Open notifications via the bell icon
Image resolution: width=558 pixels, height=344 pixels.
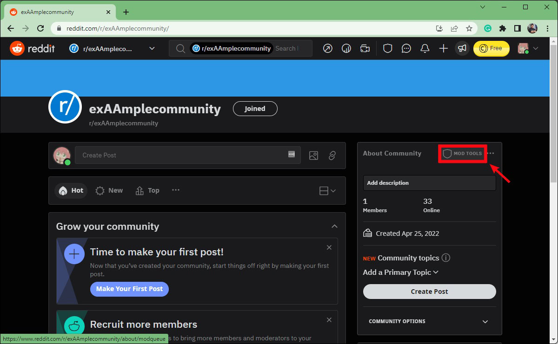tap(425, 48)
